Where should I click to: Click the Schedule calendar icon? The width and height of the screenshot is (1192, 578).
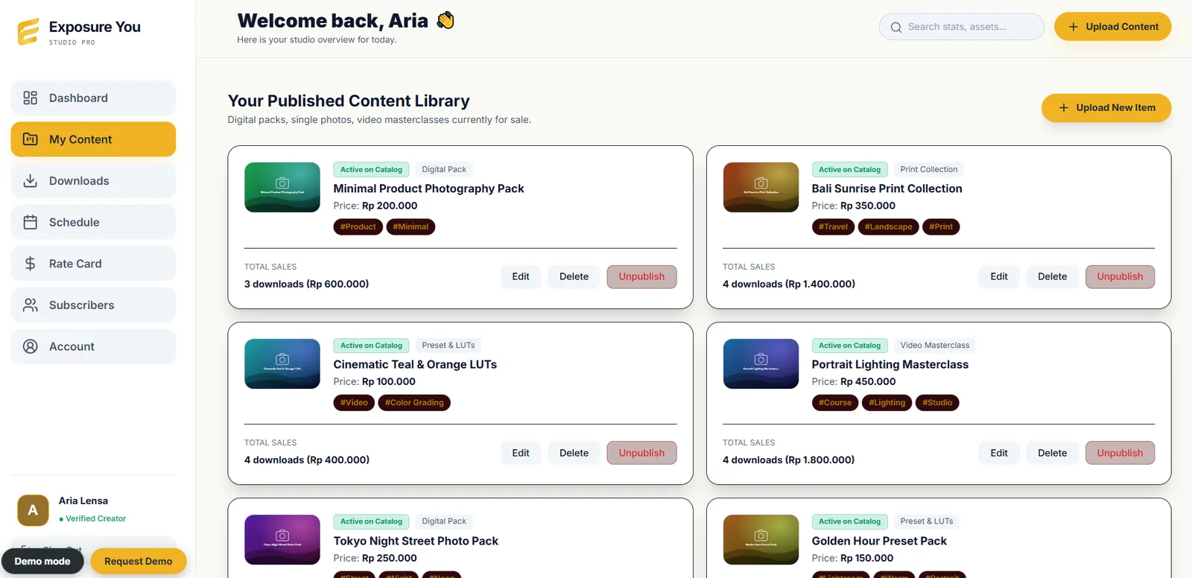[31, 222]
